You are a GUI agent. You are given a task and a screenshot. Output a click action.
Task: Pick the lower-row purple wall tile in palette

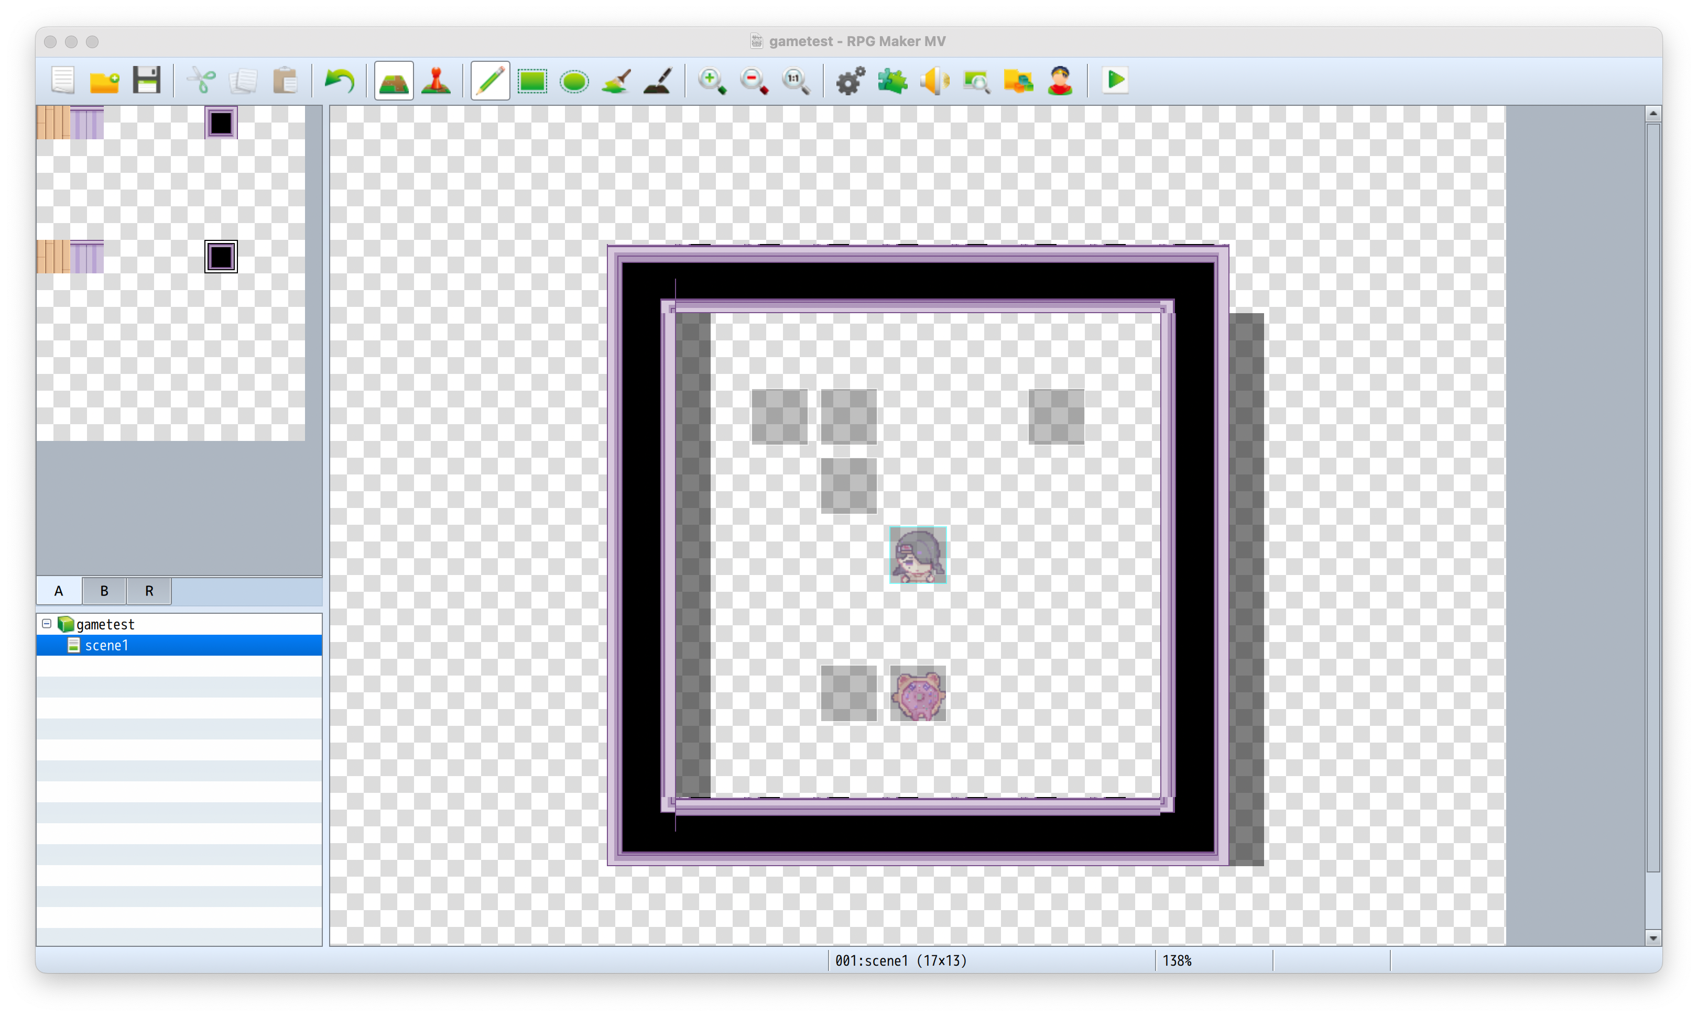(87, 256)
